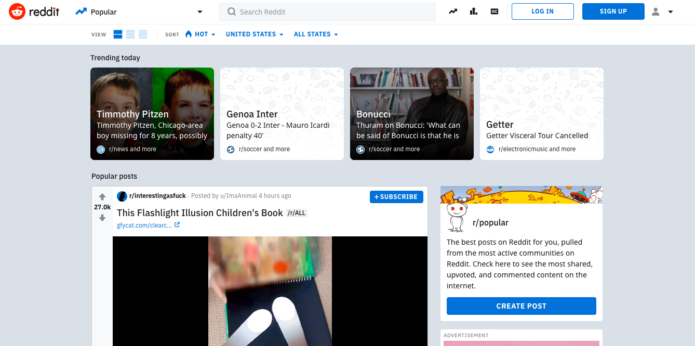The width and height of the screenshot is (695, 346).
Task: Click 'r/electronicmusic and more' text
Action: [x=537, y=149]
